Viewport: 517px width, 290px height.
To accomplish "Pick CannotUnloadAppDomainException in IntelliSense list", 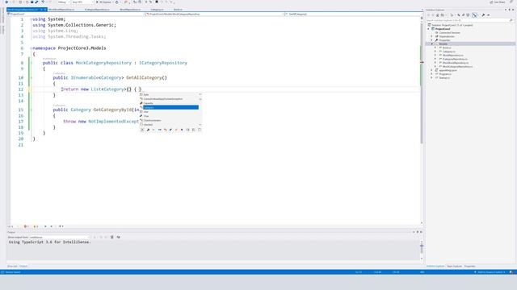I will pos(170,99).
